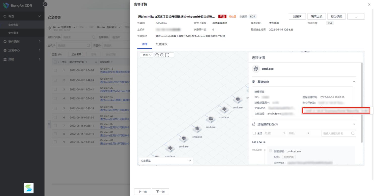Switch to the 处置建议 tab

161,44
